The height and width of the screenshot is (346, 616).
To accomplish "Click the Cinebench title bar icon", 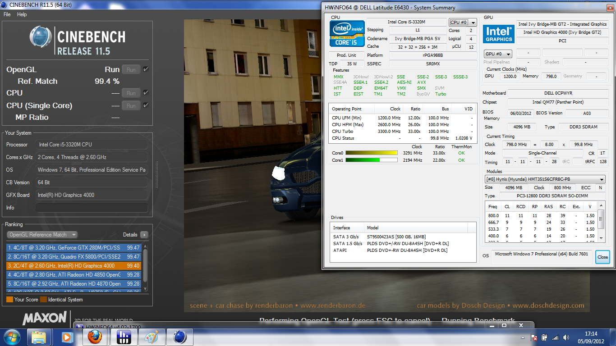I will (4, 5).
